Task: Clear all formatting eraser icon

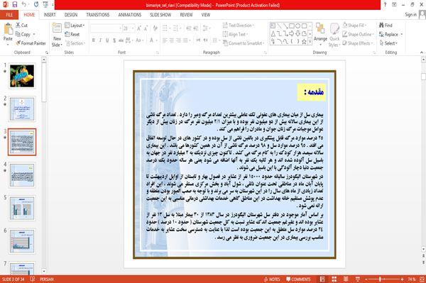Action: tap(155, 28)
